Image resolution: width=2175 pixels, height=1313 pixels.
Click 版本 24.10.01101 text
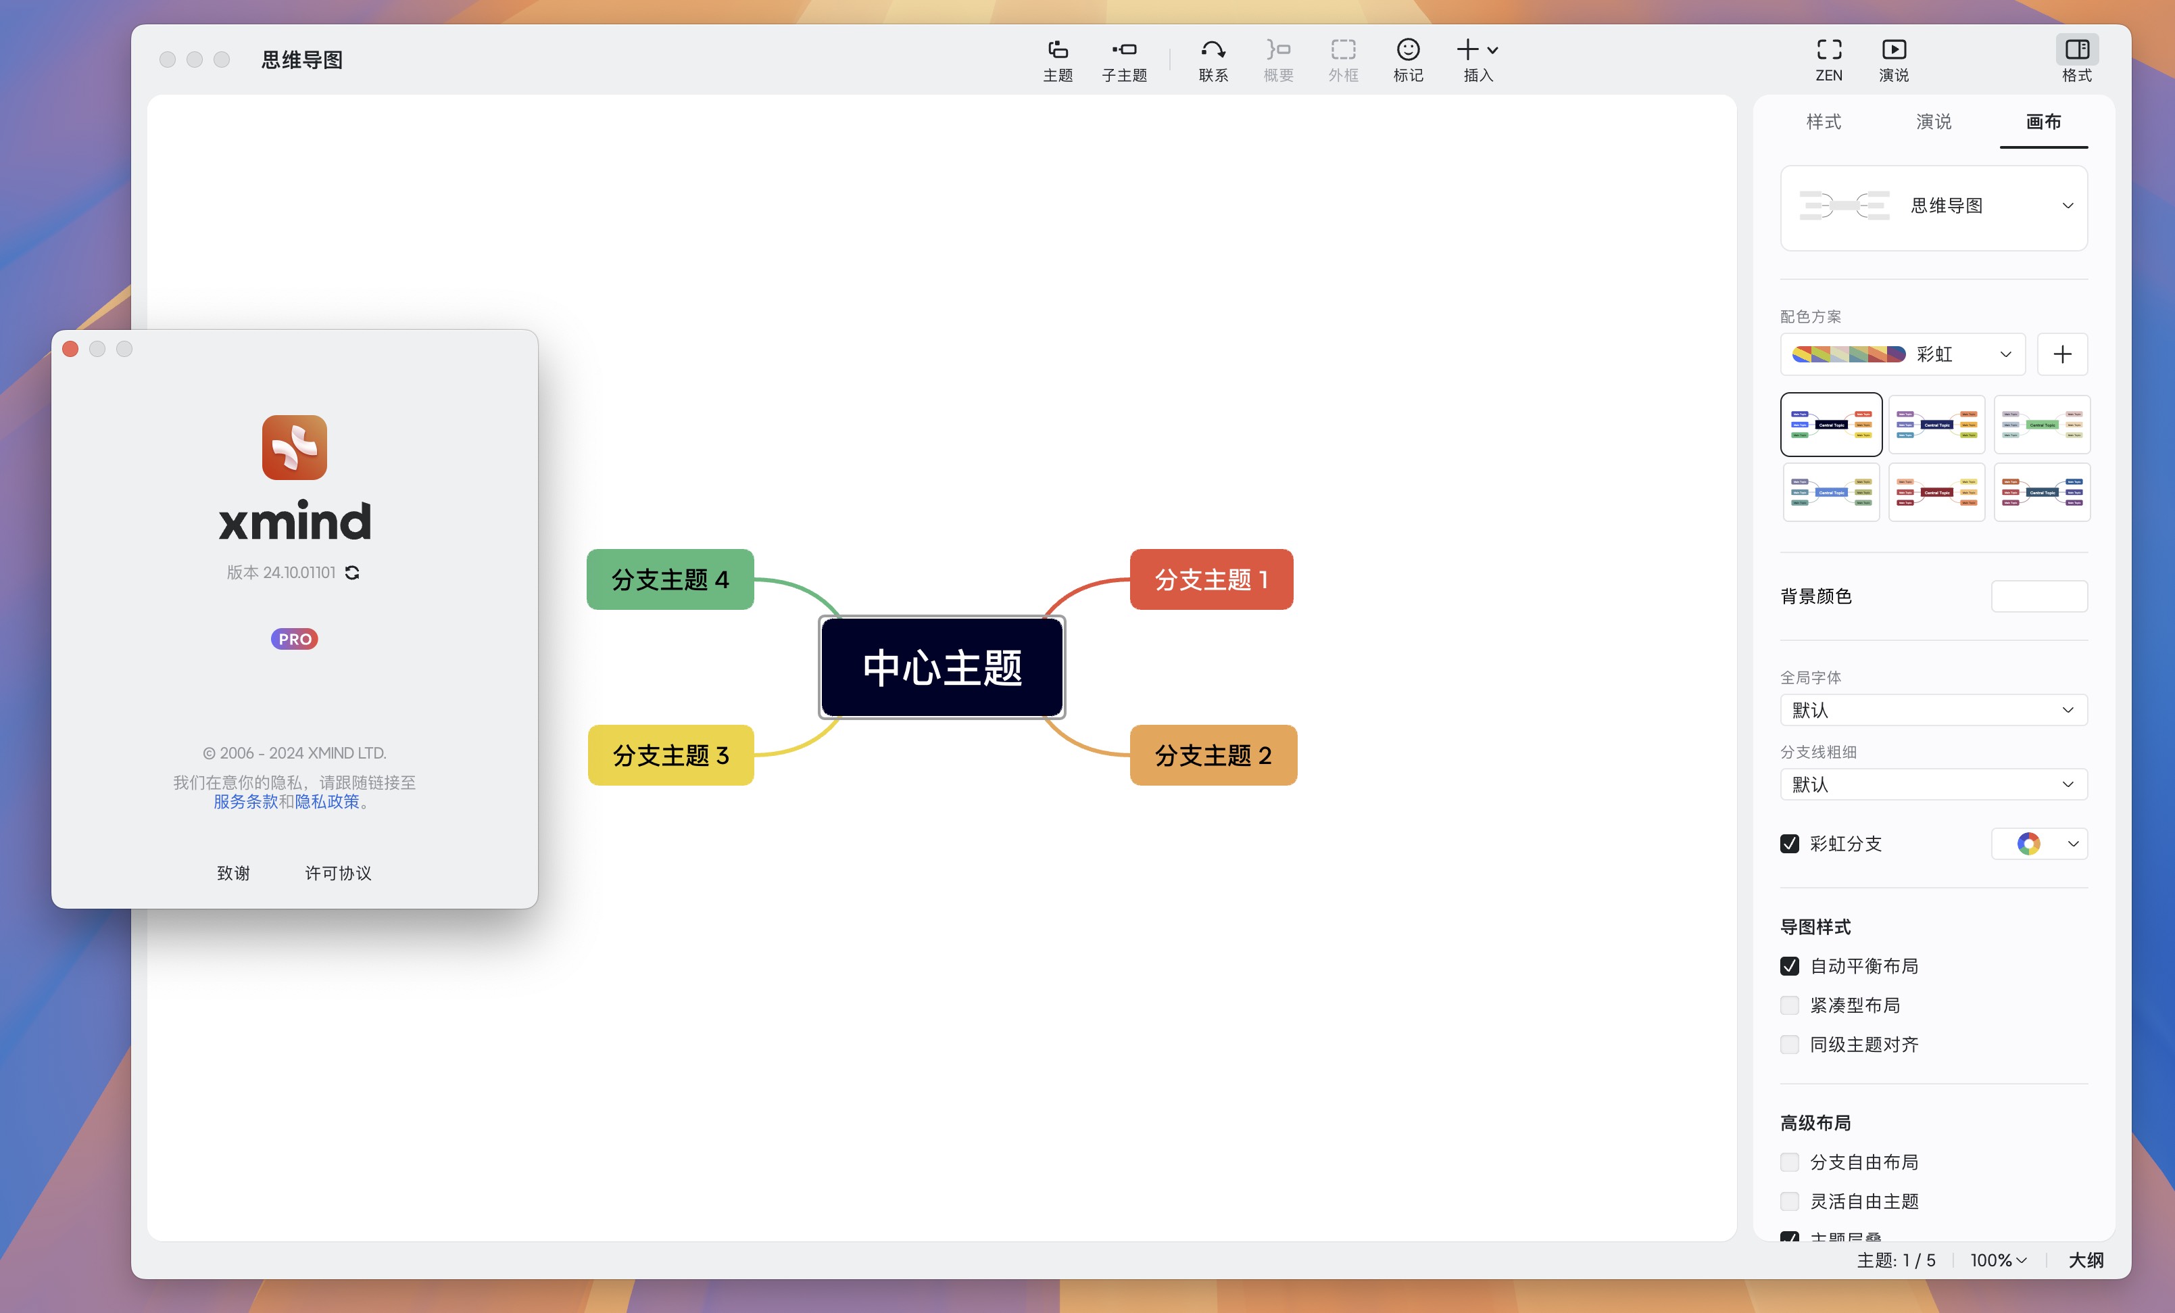[x=280, y=573]
